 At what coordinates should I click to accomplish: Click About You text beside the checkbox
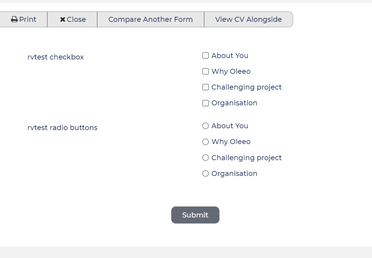(230, 56)
